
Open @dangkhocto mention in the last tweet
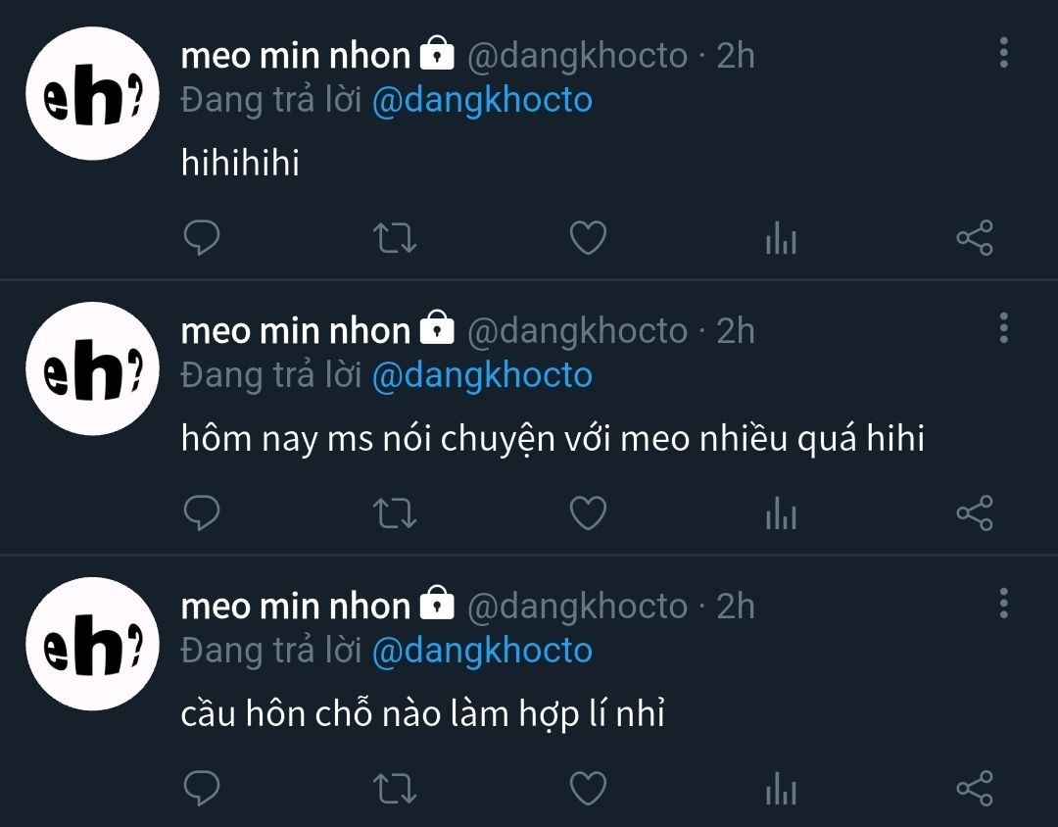(x=482, y=651)
